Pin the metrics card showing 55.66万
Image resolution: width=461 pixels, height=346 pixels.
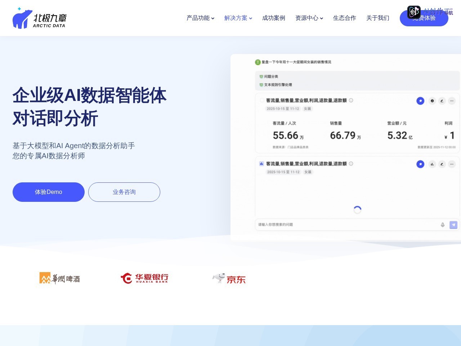(x=420, y=101)
